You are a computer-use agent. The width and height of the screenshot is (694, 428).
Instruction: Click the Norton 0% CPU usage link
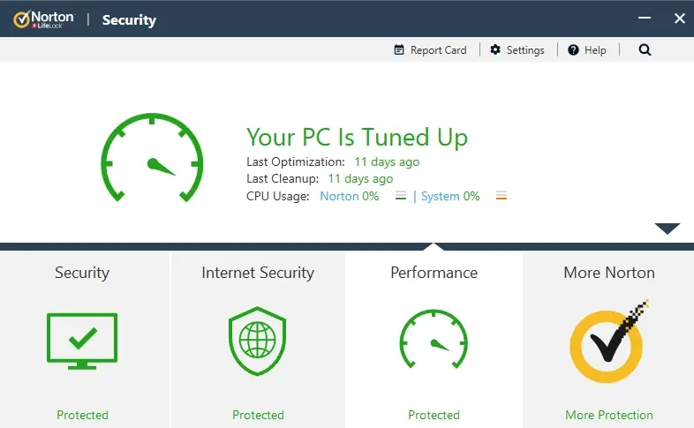(350, 196)
